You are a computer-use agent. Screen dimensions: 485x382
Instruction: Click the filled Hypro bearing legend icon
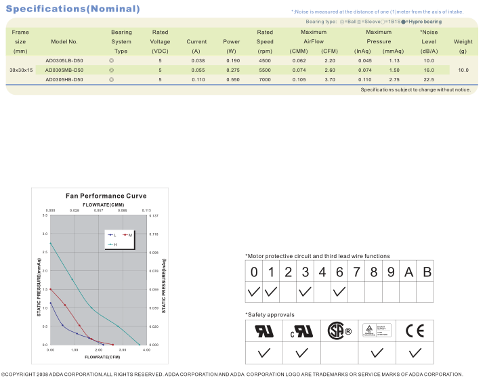403,22
